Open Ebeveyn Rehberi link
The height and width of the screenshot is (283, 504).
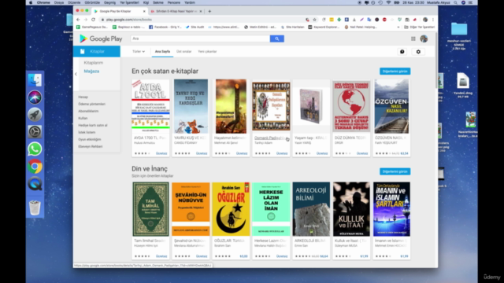[x=91, y=146]
